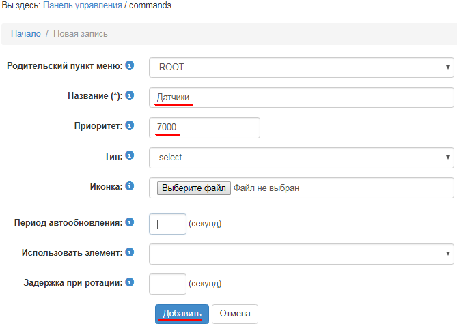The height and width of the screenshot is (326, 457).
Task: Click the Приоритет field with 7000
Action: pos(204,128)
